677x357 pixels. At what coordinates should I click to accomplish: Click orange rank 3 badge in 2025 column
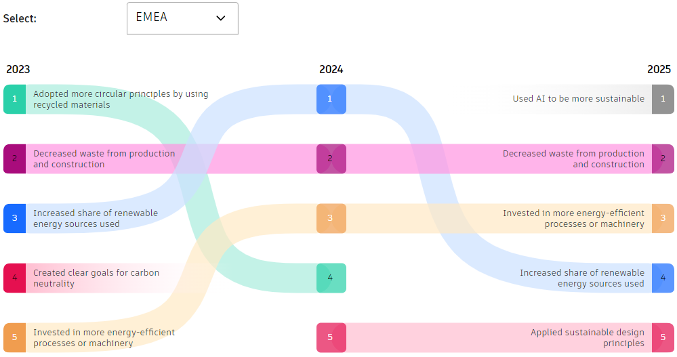pos(663,218)
